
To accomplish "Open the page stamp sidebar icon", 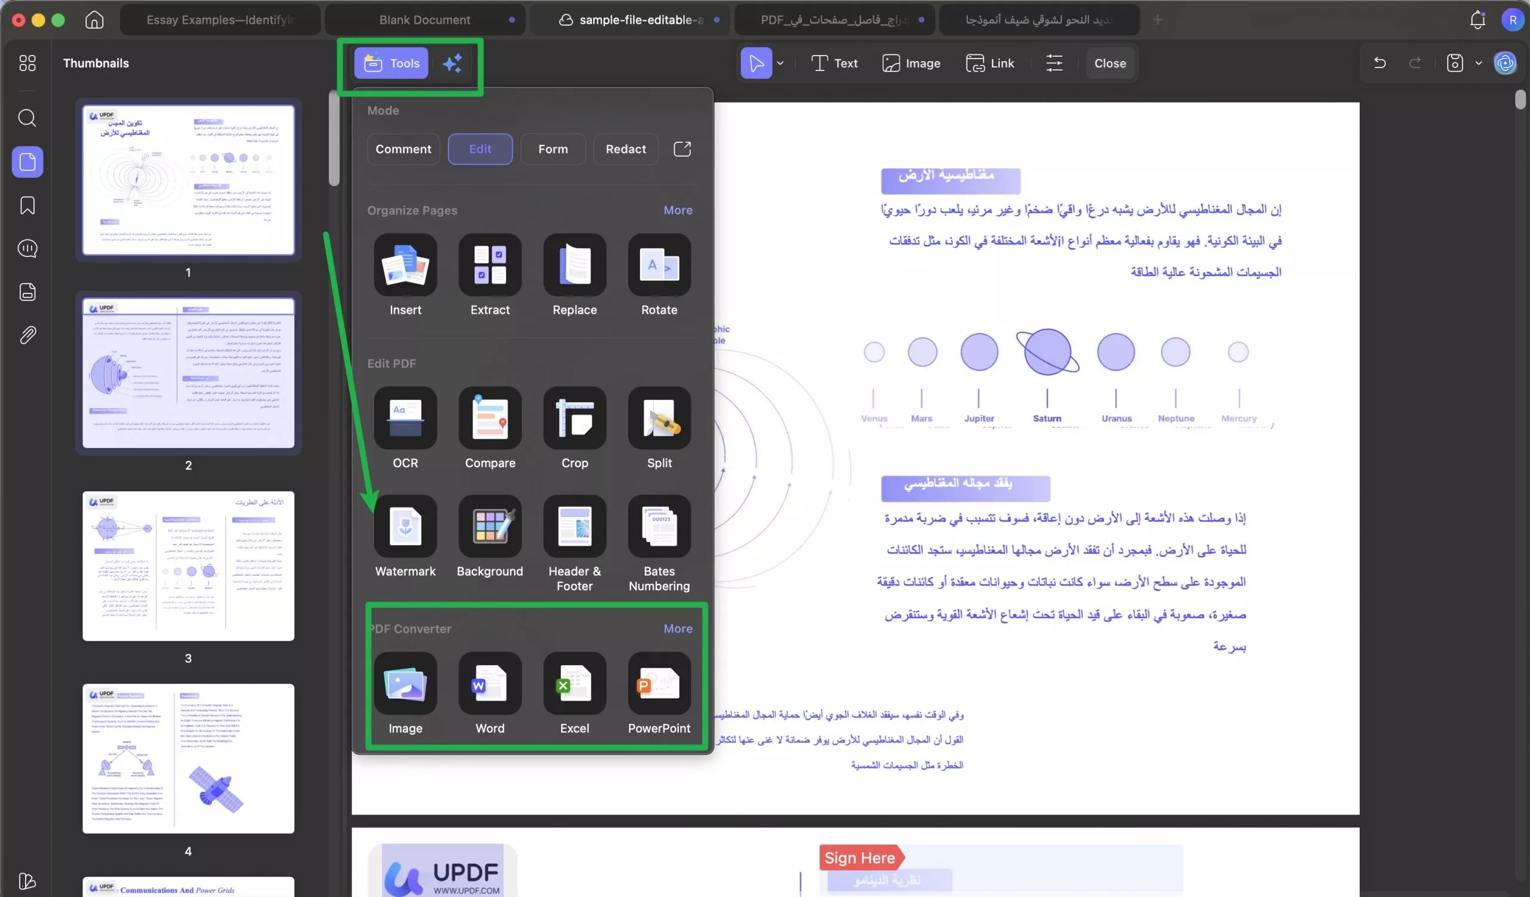I will tap(27, 292).
